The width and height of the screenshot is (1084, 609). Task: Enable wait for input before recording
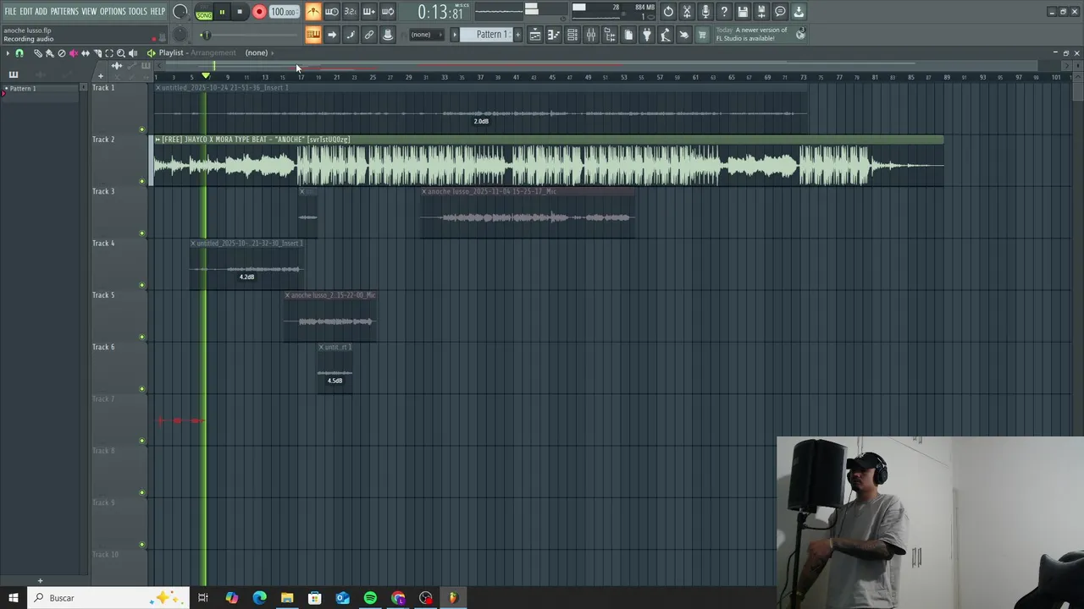332,12
